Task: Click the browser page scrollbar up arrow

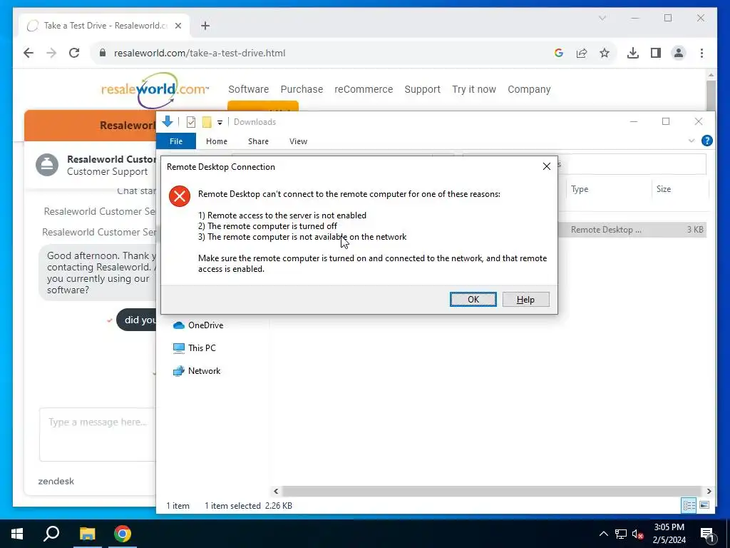Action: click(x=711, y=74)
